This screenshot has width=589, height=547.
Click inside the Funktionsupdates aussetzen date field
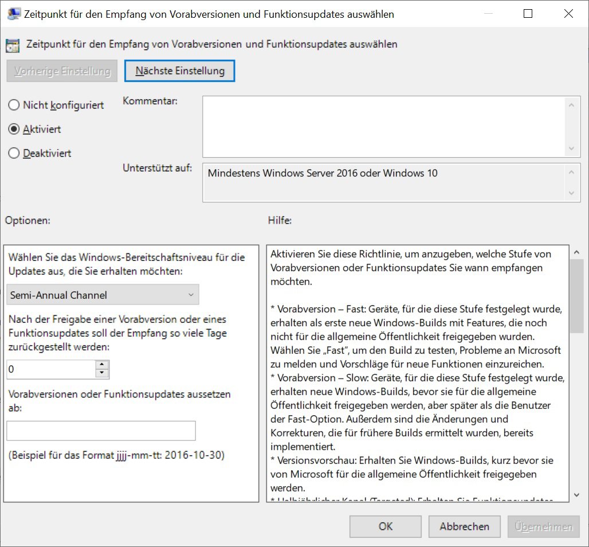pyautogui.click(x=101, y=431)
